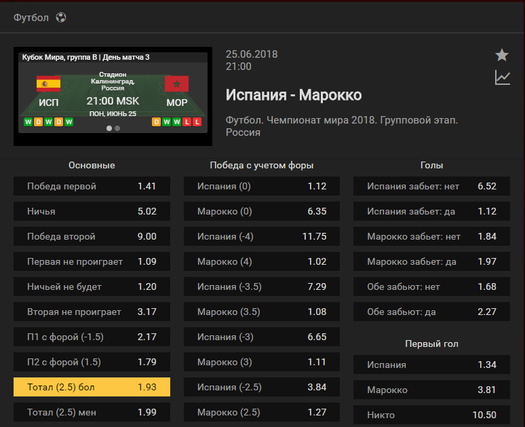The image size is (525, 427).
Task: Click the Morocco flag in match card
Action: click(176, 83)
